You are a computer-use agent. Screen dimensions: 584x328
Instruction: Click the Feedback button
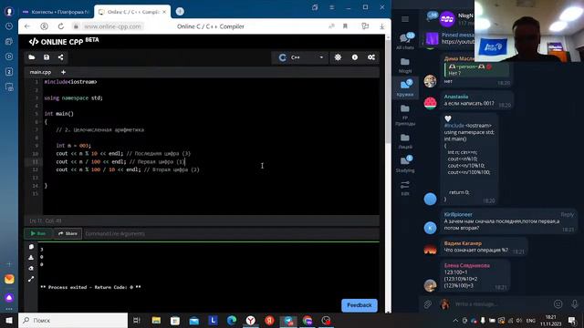(x=360, y=305)
